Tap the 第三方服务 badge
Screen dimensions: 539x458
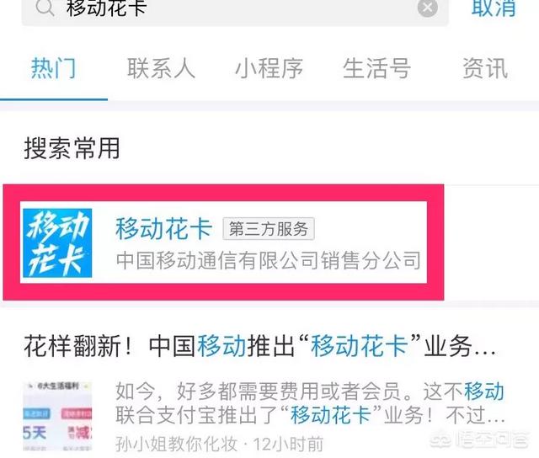(x=269, y=229)
